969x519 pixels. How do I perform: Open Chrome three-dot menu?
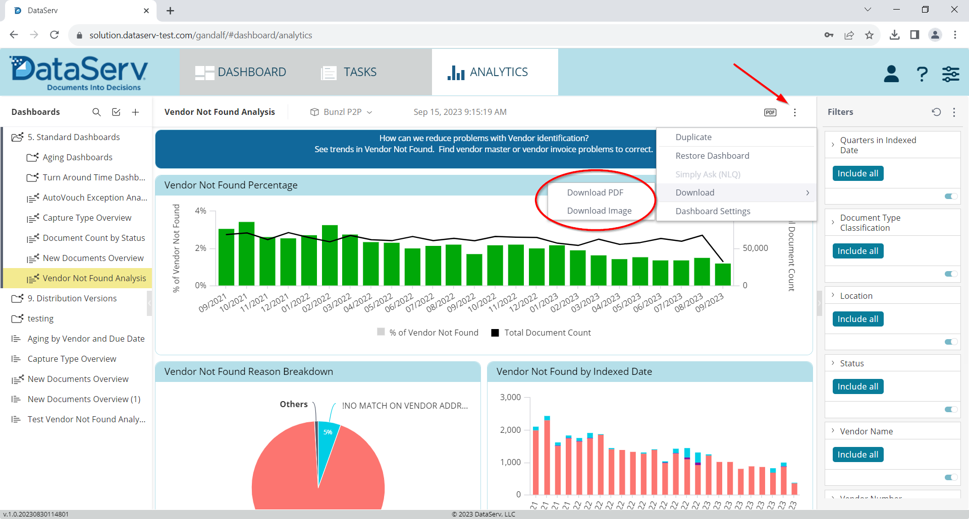coord(955,35)
